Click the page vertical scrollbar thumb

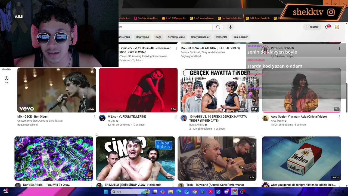346,97
